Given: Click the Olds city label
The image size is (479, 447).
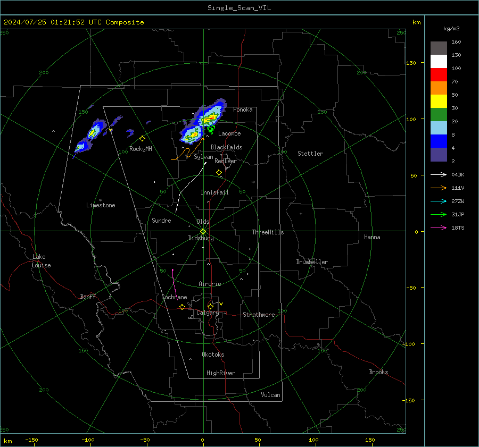Looking at the screenshot, I should [203, 222].
